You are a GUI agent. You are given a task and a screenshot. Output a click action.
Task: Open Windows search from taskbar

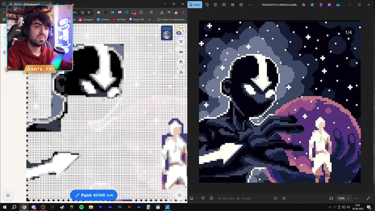click(14, 207)
